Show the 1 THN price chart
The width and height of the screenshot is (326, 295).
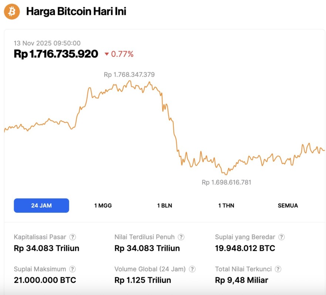coord(226,205)
